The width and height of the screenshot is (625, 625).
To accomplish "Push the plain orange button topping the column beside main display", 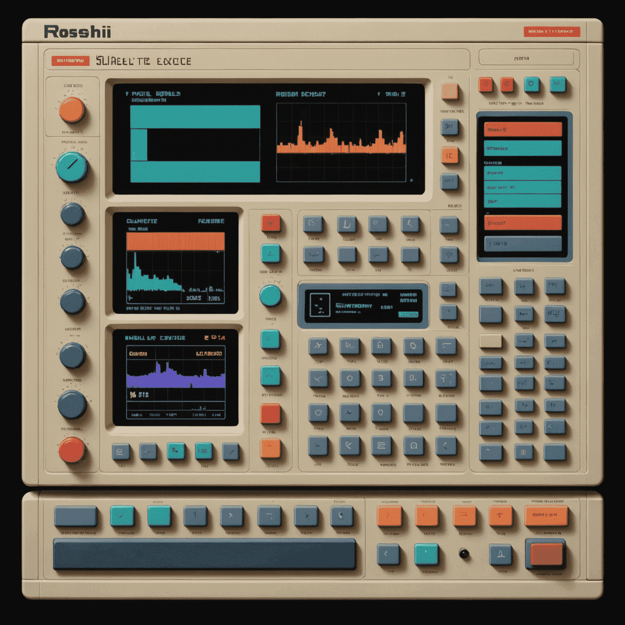I will [x=449, y=91].
